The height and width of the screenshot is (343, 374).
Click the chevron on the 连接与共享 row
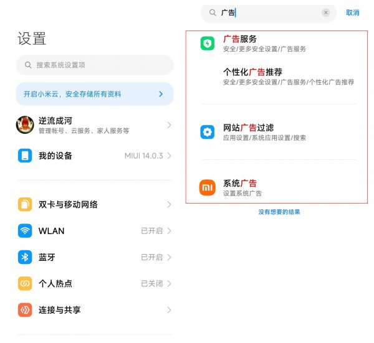pos(169,310)
